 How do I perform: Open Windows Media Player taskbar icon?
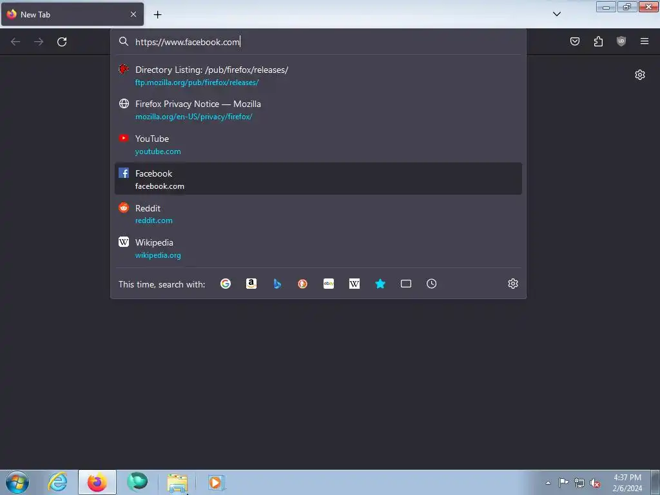(217, 482)
